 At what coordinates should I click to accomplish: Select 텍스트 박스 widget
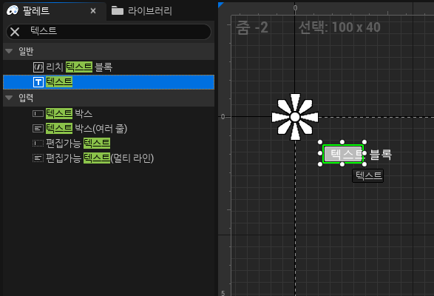coord(109,114)
